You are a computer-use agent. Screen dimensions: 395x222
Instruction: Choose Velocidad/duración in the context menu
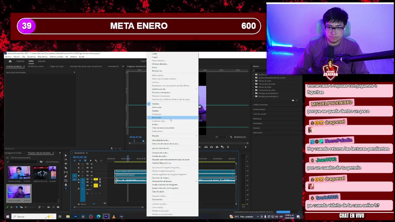click(x=172, y=140)
